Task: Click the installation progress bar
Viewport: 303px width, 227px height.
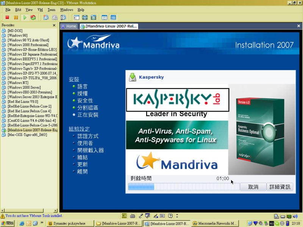Action: (x=184, y=187)
